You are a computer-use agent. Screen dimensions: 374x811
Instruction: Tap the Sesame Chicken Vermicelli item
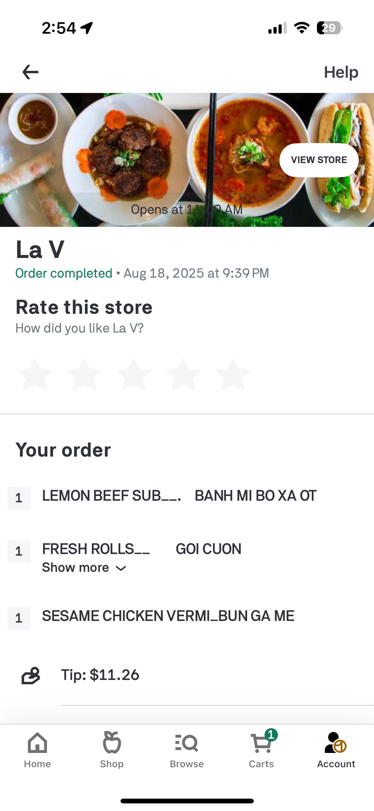[168, 616]
